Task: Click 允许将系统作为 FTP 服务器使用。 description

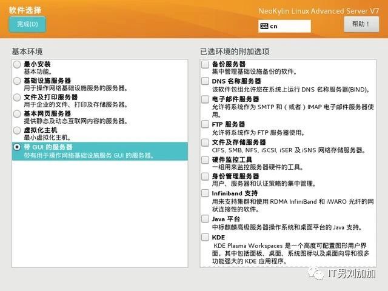Action: 258,133
